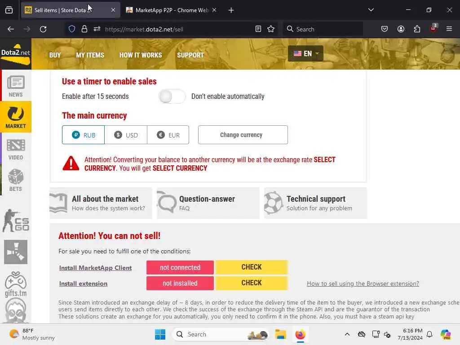The height and width of the screenshot is (345, 460).
Task: Click CHECK for the extension
Action: coord(252,283)
